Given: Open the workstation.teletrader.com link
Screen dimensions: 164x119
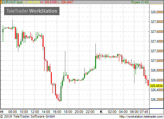Looking at the screenshot, I should point(142,117).
